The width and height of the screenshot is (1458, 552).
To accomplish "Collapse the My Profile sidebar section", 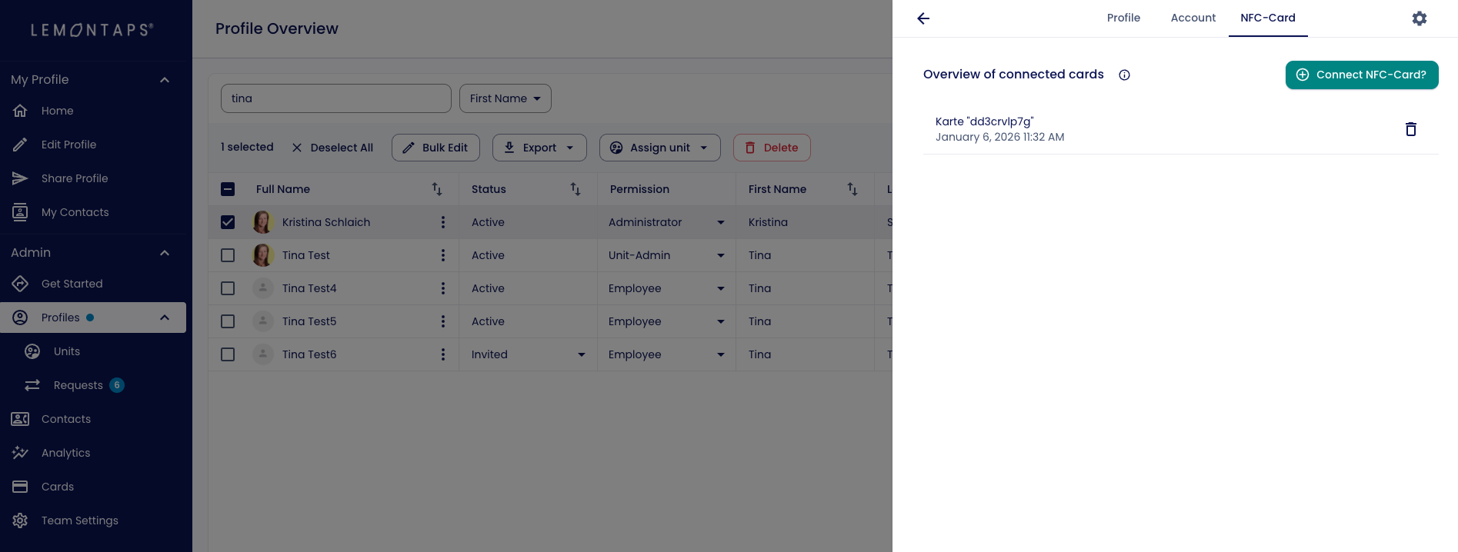I will click(164, 80).
